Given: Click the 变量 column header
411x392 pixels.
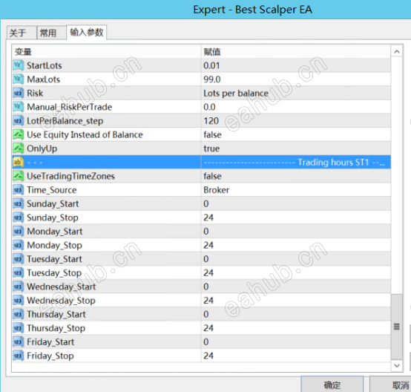Looking at the screenshot, I should 106,52.
